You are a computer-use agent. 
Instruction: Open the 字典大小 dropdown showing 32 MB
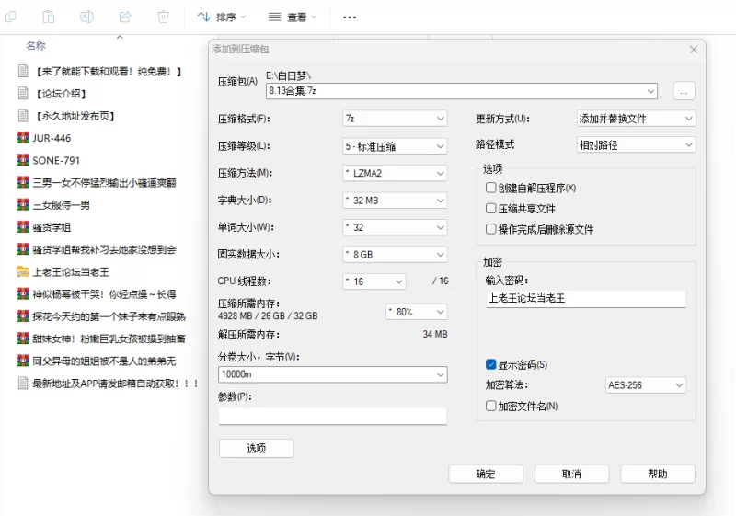click(395, 201)
